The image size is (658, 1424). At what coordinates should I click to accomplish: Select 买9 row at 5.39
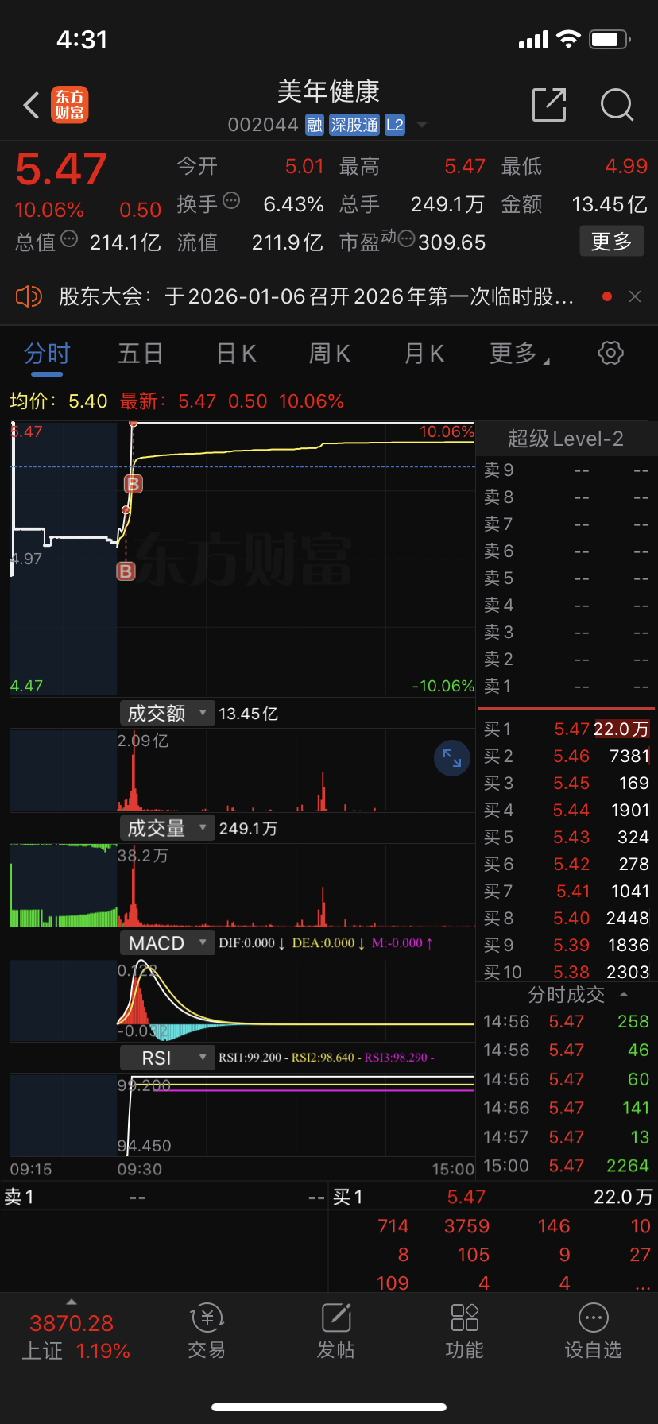pos(567,946)
